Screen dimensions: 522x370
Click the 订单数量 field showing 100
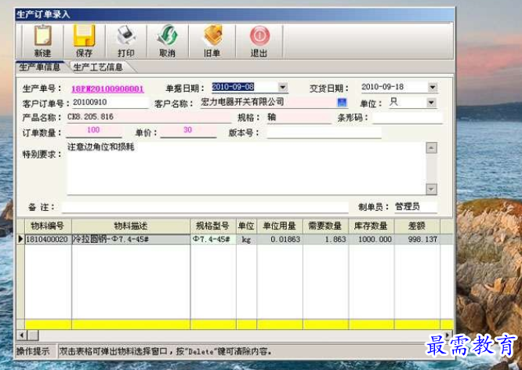[94, 131]
